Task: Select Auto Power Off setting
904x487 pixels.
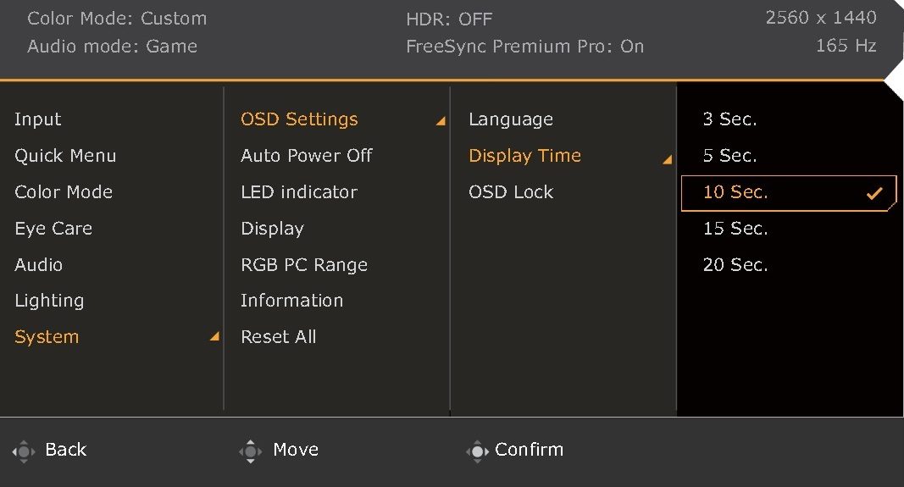Action: pos(307,156)
